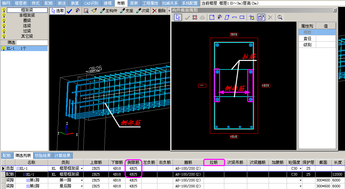Viewport: 345px width, 189px height.
Task: Click the open stirrup C-shape icon
Action: (242, 17)
